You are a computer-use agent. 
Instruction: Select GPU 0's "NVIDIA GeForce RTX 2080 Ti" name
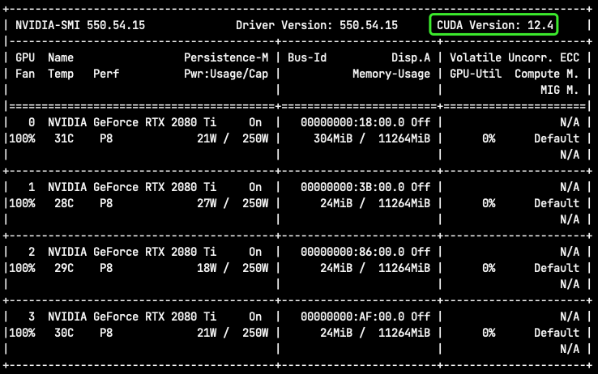coord(132,122)
